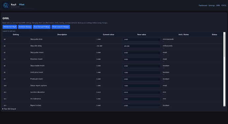Select the $0 setting cell
The height and width of the screenshot is (124, 228).
point(5,39)
